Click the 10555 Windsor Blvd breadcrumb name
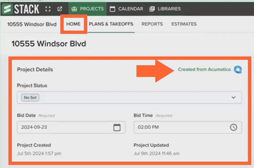Viewport: 254px width, 168px height. [32, 24]
